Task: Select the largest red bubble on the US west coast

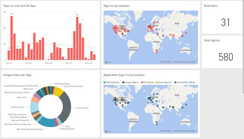Action: click(x=115, y=28)
